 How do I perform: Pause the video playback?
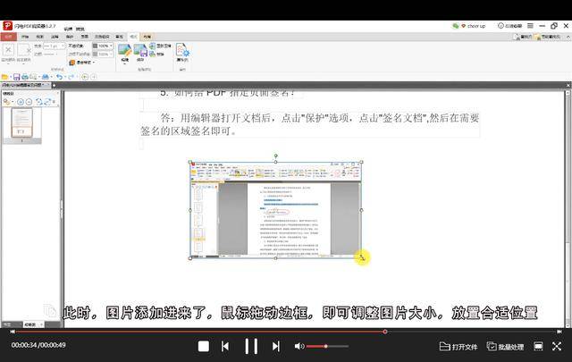tap(251, 346)
